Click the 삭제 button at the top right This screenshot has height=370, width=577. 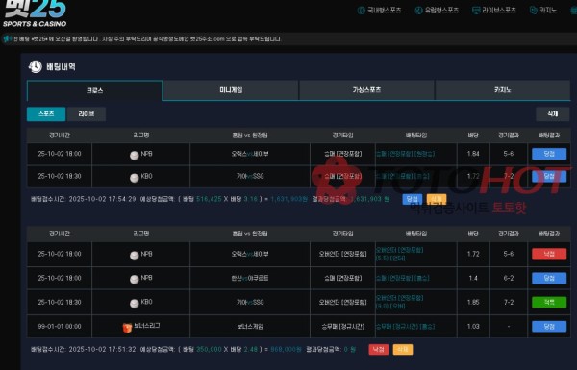[x=552, y=114]
